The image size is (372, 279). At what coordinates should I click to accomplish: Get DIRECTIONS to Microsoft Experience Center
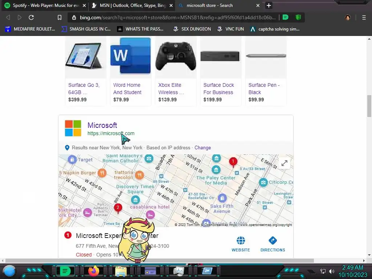tap(273, 244)
